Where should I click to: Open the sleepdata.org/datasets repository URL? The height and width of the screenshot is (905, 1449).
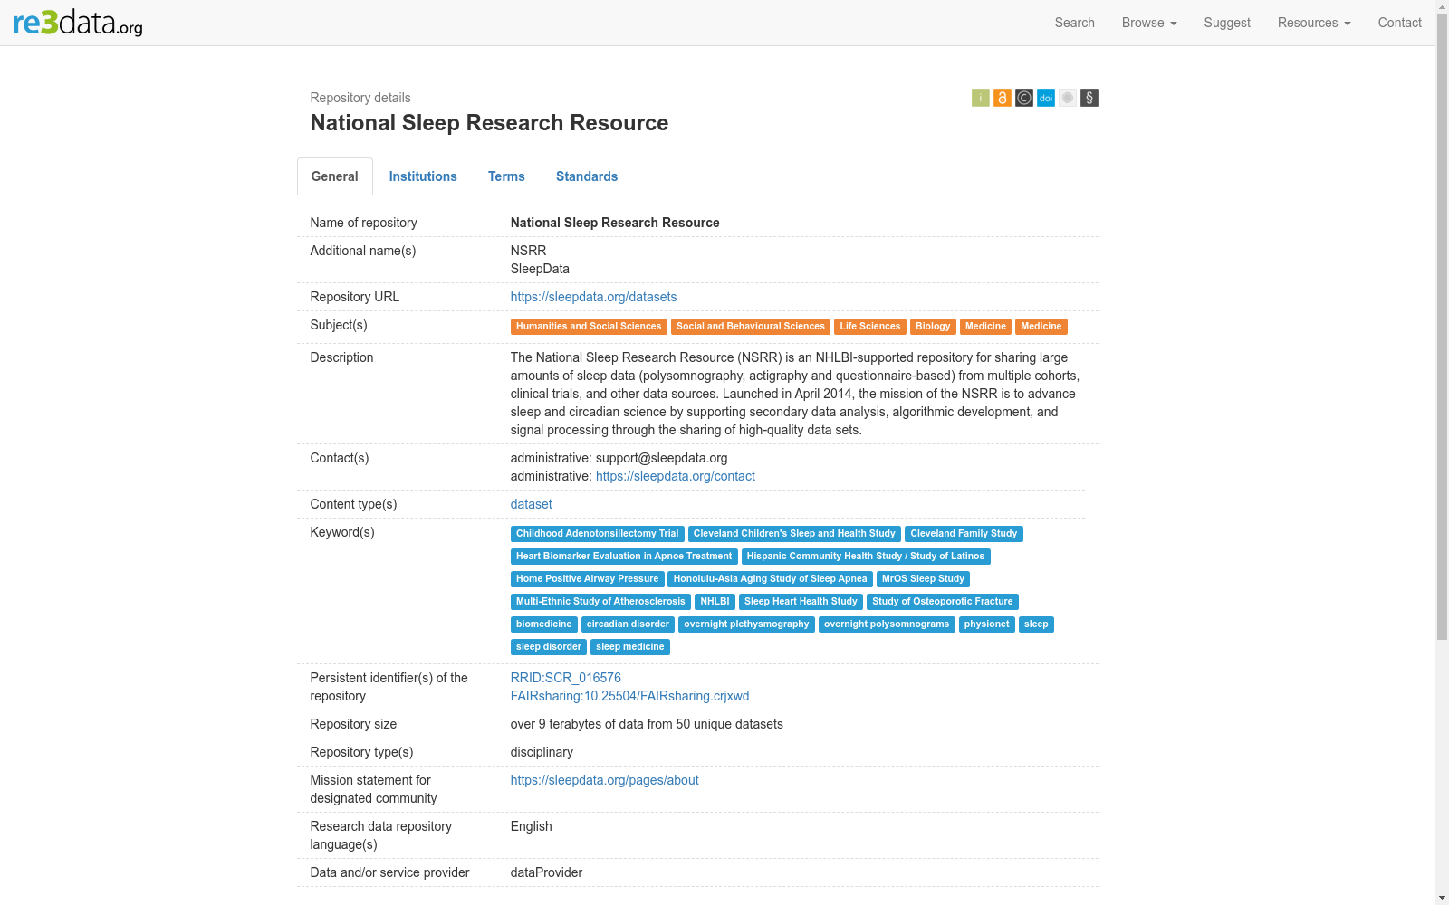click(x=593, y=297)
